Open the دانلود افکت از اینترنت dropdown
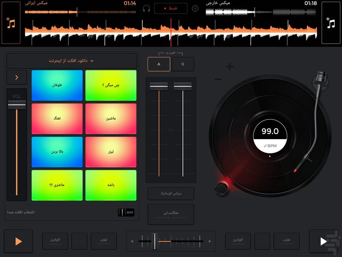Viewport: 342px width, 257px height. [x=72, y=61]
